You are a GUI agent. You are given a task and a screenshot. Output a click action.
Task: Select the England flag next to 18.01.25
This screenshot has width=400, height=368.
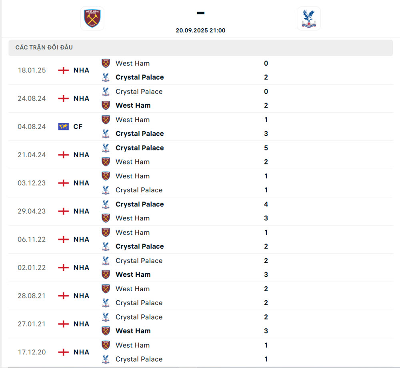click(63, 70)
